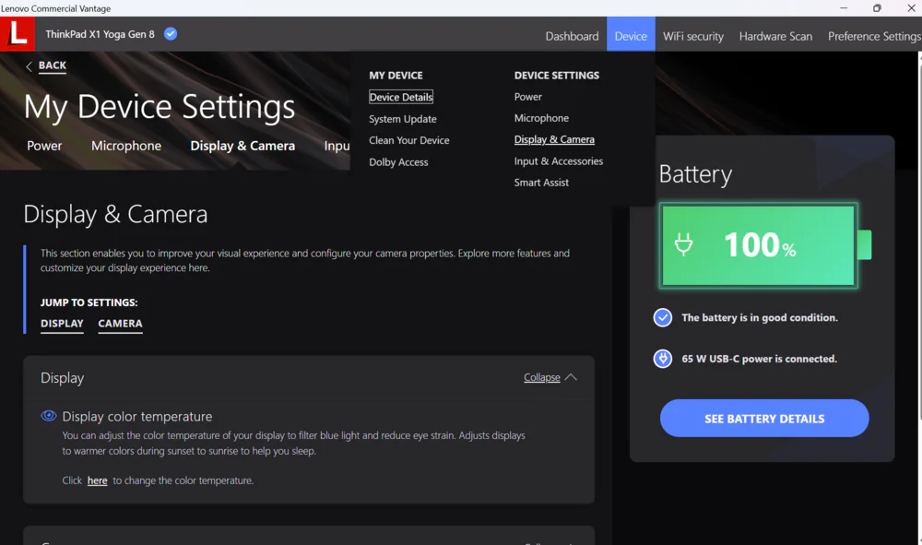Jump to DISPLAY settings link
922x545 pixels.
click(62, 324)
